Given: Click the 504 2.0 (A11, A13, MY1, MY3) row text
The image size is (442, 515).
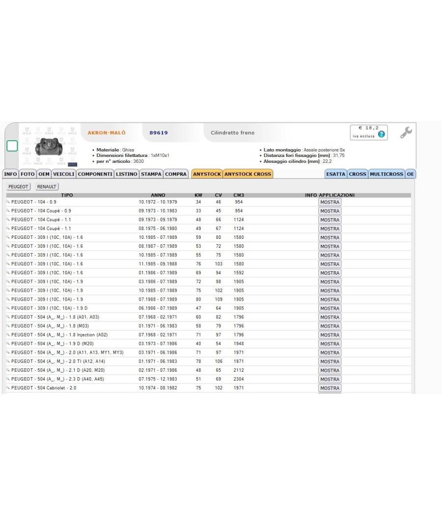Looking at the screenshot, I should pyautogui.click(x=67, y=353).
